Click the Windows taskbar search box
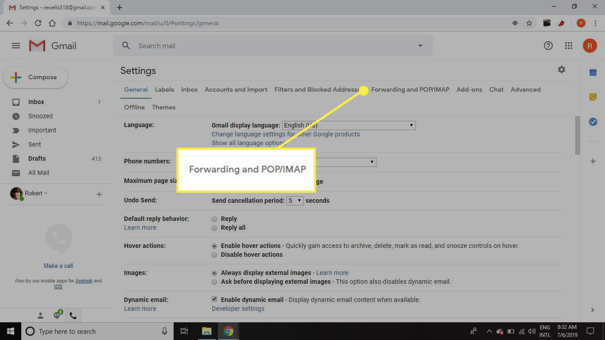The height and width of the screenshot is (340, 605). (97, 331)
